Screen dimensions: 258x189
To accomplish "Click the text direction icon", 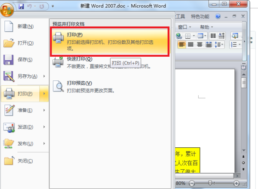I will click(x=221, y=36).
